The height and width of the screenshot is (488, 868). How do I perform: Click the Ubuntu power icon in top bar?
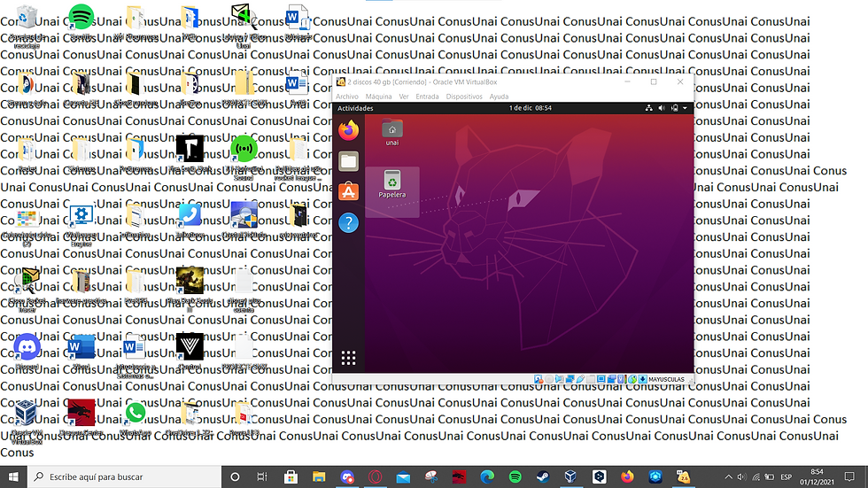tap(674, 108)
